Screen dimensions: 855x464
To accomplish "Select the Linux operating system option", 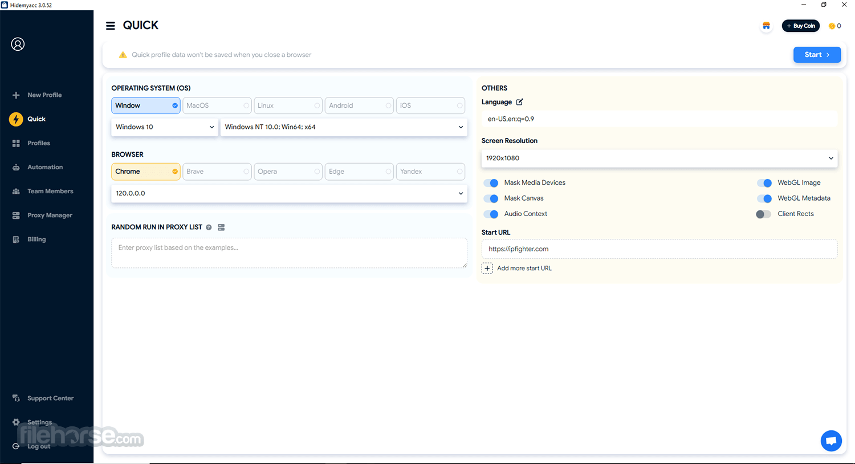I will tap(288, 105).
